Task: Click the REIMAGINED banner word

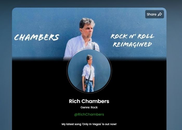Action: tap(132, 44)
